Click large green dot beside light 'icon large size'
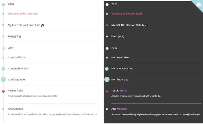The image size is (203, 124). (x=3, y=79)
